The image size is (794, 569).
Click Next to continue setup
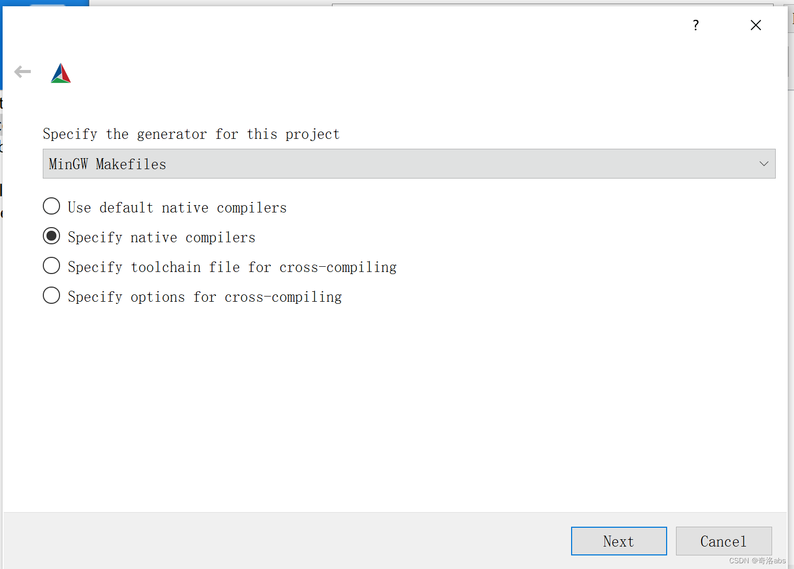619,541
